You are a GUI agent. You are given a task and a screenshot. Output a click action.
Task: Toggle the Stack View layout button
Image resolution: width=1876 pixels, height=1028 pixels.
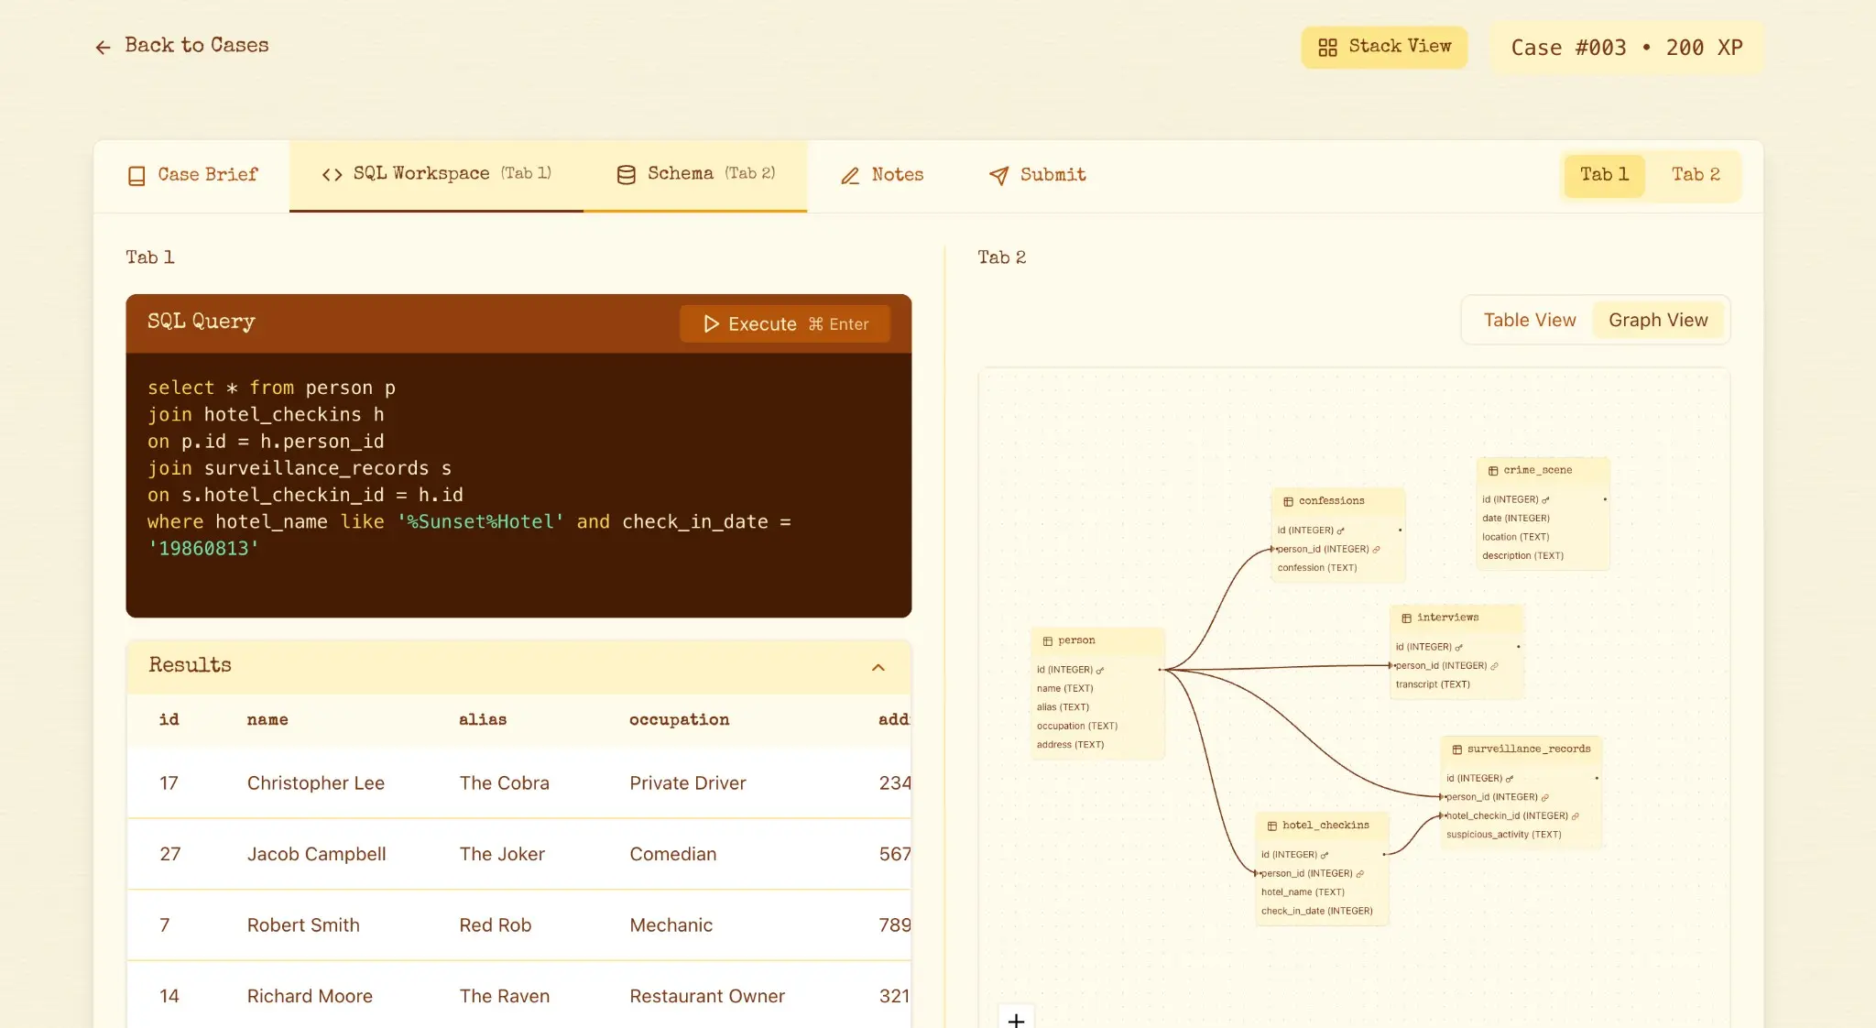(x=1384, y=47)
